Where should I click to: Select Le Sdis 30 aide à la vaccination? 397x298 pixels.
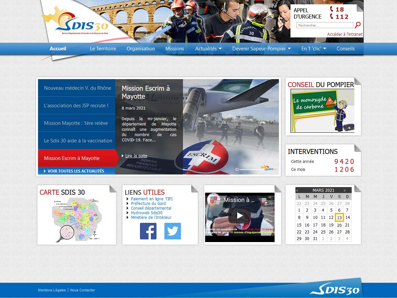pyautogui.click(x=76, y=140)
